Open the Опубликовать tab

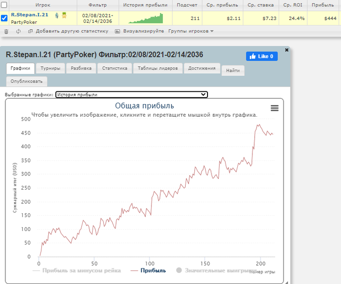tap(26, 81)
